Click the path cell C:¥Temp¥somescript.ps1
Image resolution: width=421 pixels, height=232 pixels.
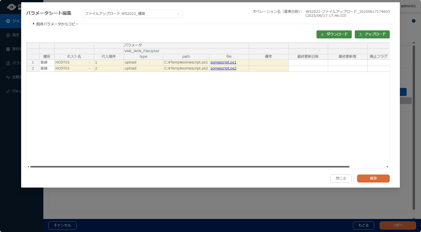186,63
